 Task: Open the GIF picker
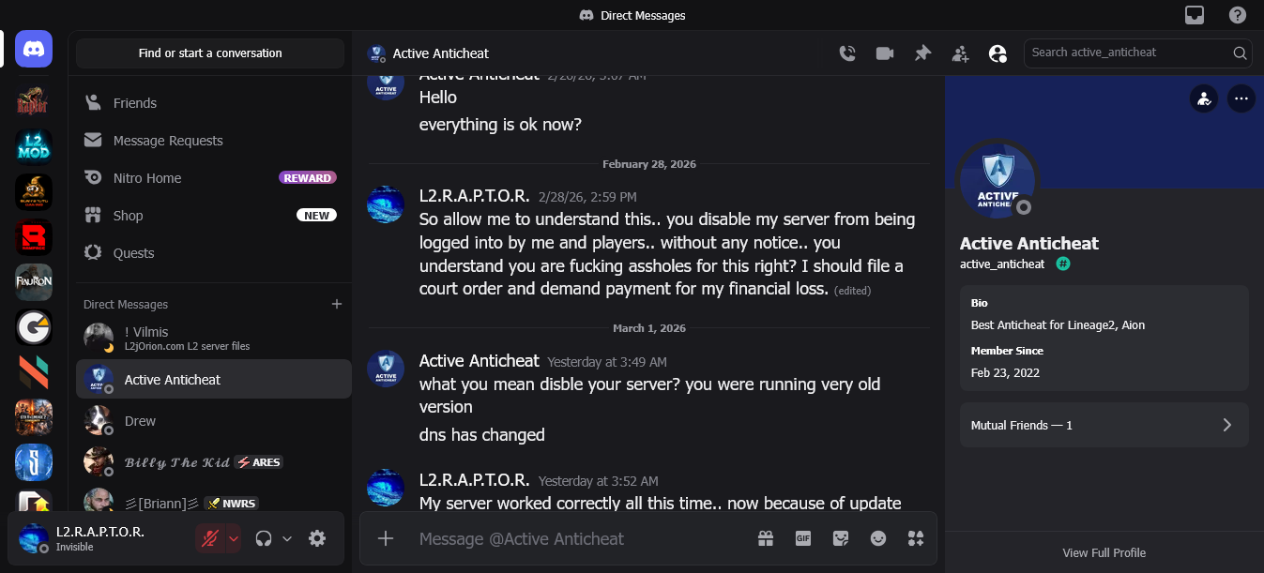[803, 538]
